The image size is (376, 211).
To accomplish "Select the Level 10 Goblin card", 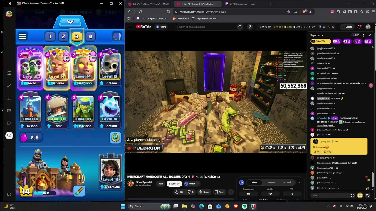I will pos(83,111).
